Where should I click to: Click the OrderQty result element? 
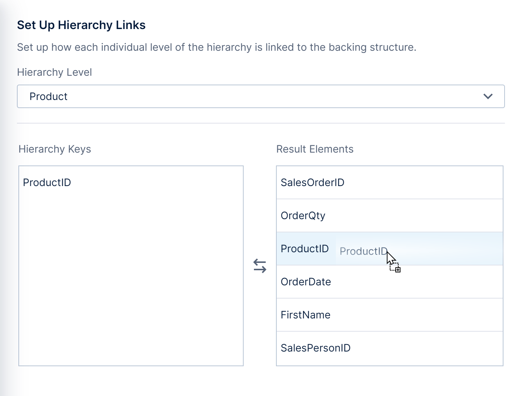[x=303, y=215]
